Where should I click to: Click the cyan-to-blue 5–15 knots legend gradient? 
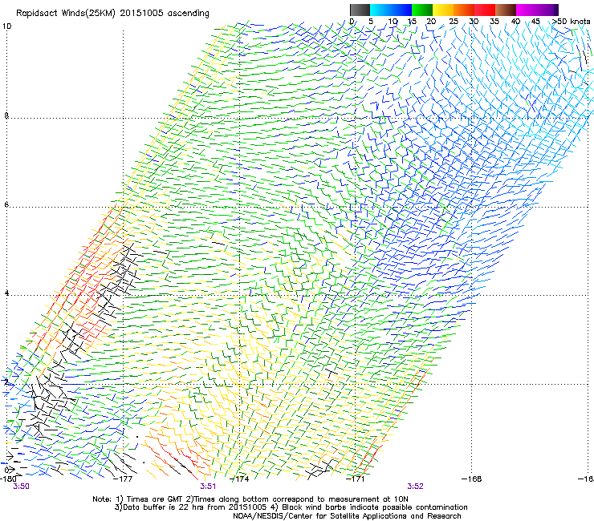click(x=391, y=10)
